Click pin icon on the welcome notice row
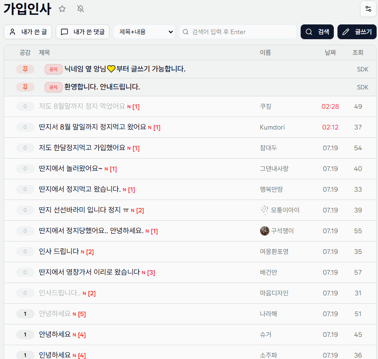 click(x=25, y=87)
